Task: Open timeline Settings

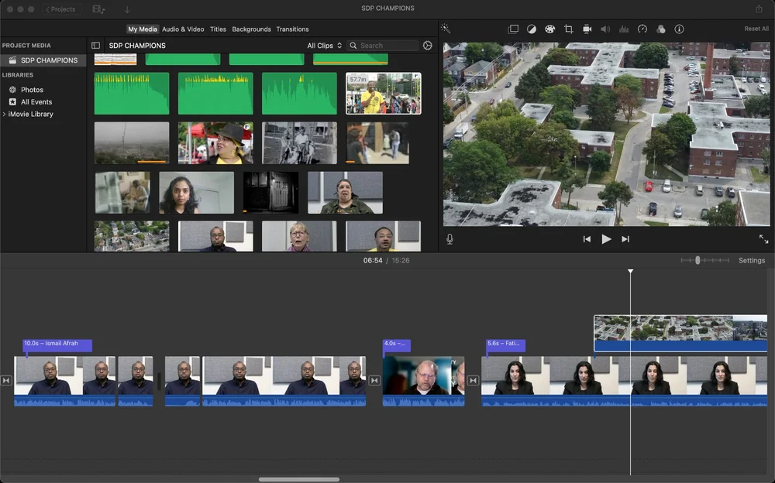Action: point(751,260)
